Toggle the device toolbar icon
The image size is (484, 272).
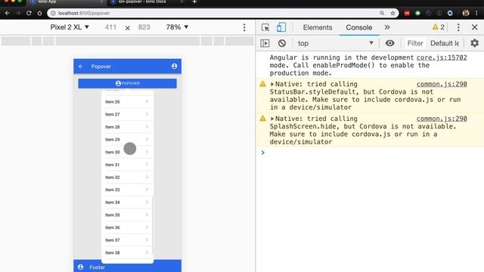pyautogui.click(x=281, y=27)
